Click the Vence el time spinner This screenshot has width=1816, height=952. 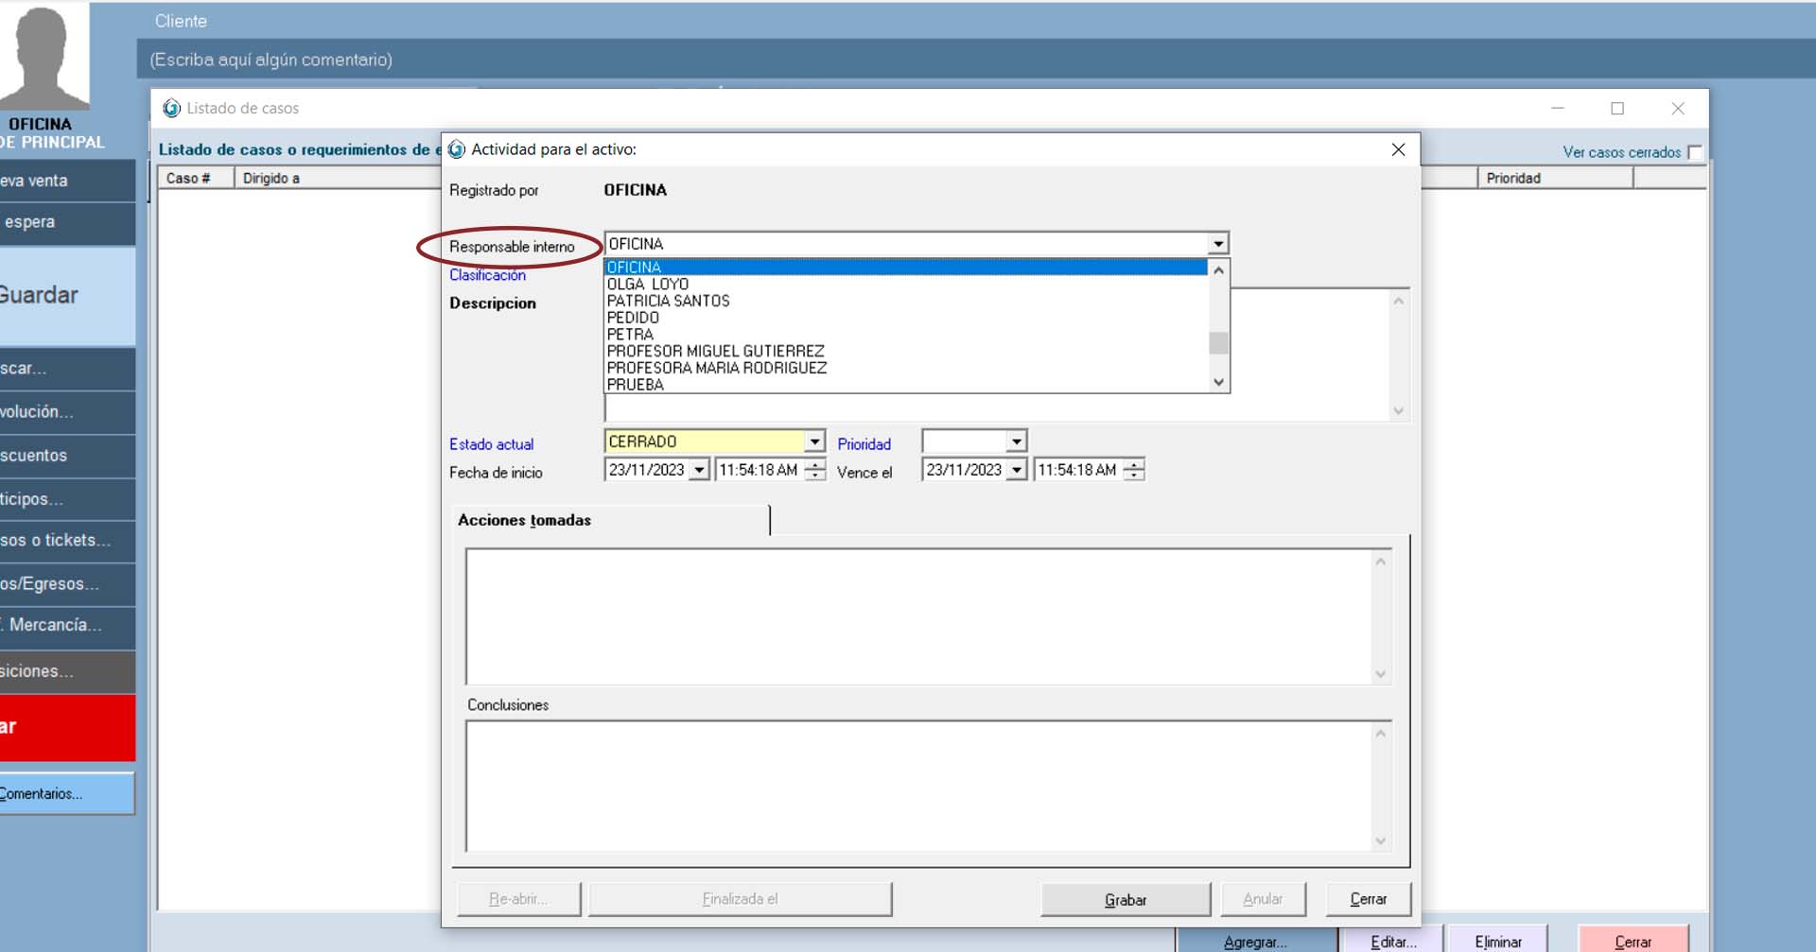(1133, 470)
